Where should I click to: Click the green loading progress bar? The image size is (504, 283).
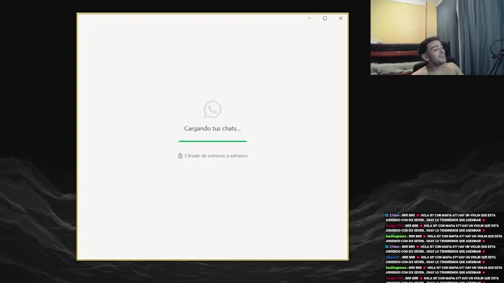213,141
